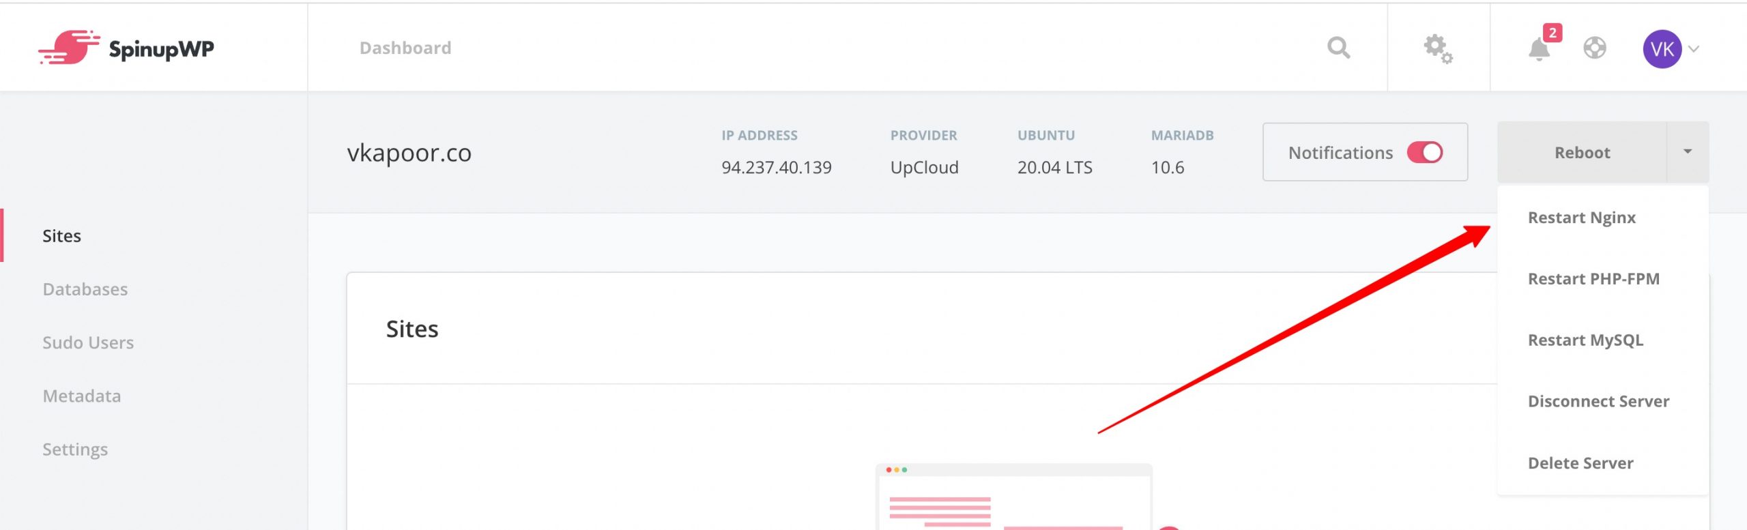Choose Restart MySQL option

pyautogui.click(x=1585, y=340)
